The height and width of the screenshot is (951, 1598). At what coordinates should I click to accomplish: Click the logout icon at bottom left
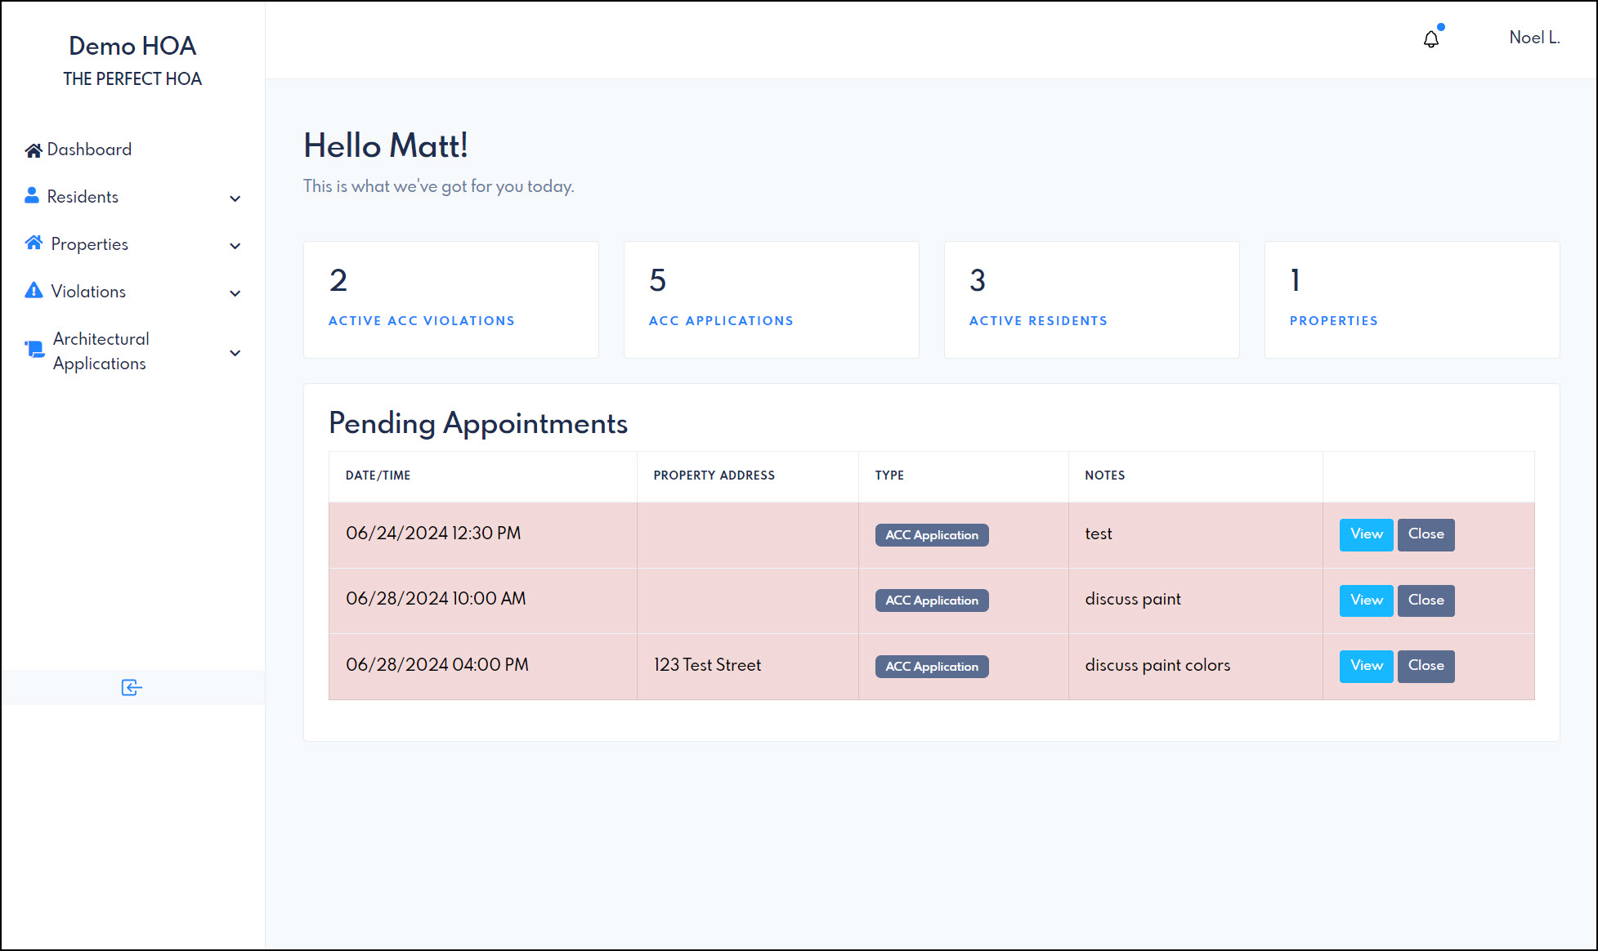pyautogui.click(x=132, y=687)
